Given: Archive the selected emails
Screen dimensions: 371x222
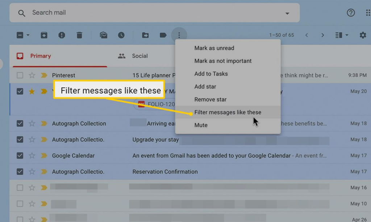Looking at the screenshot, I should [x=43, y=35].
